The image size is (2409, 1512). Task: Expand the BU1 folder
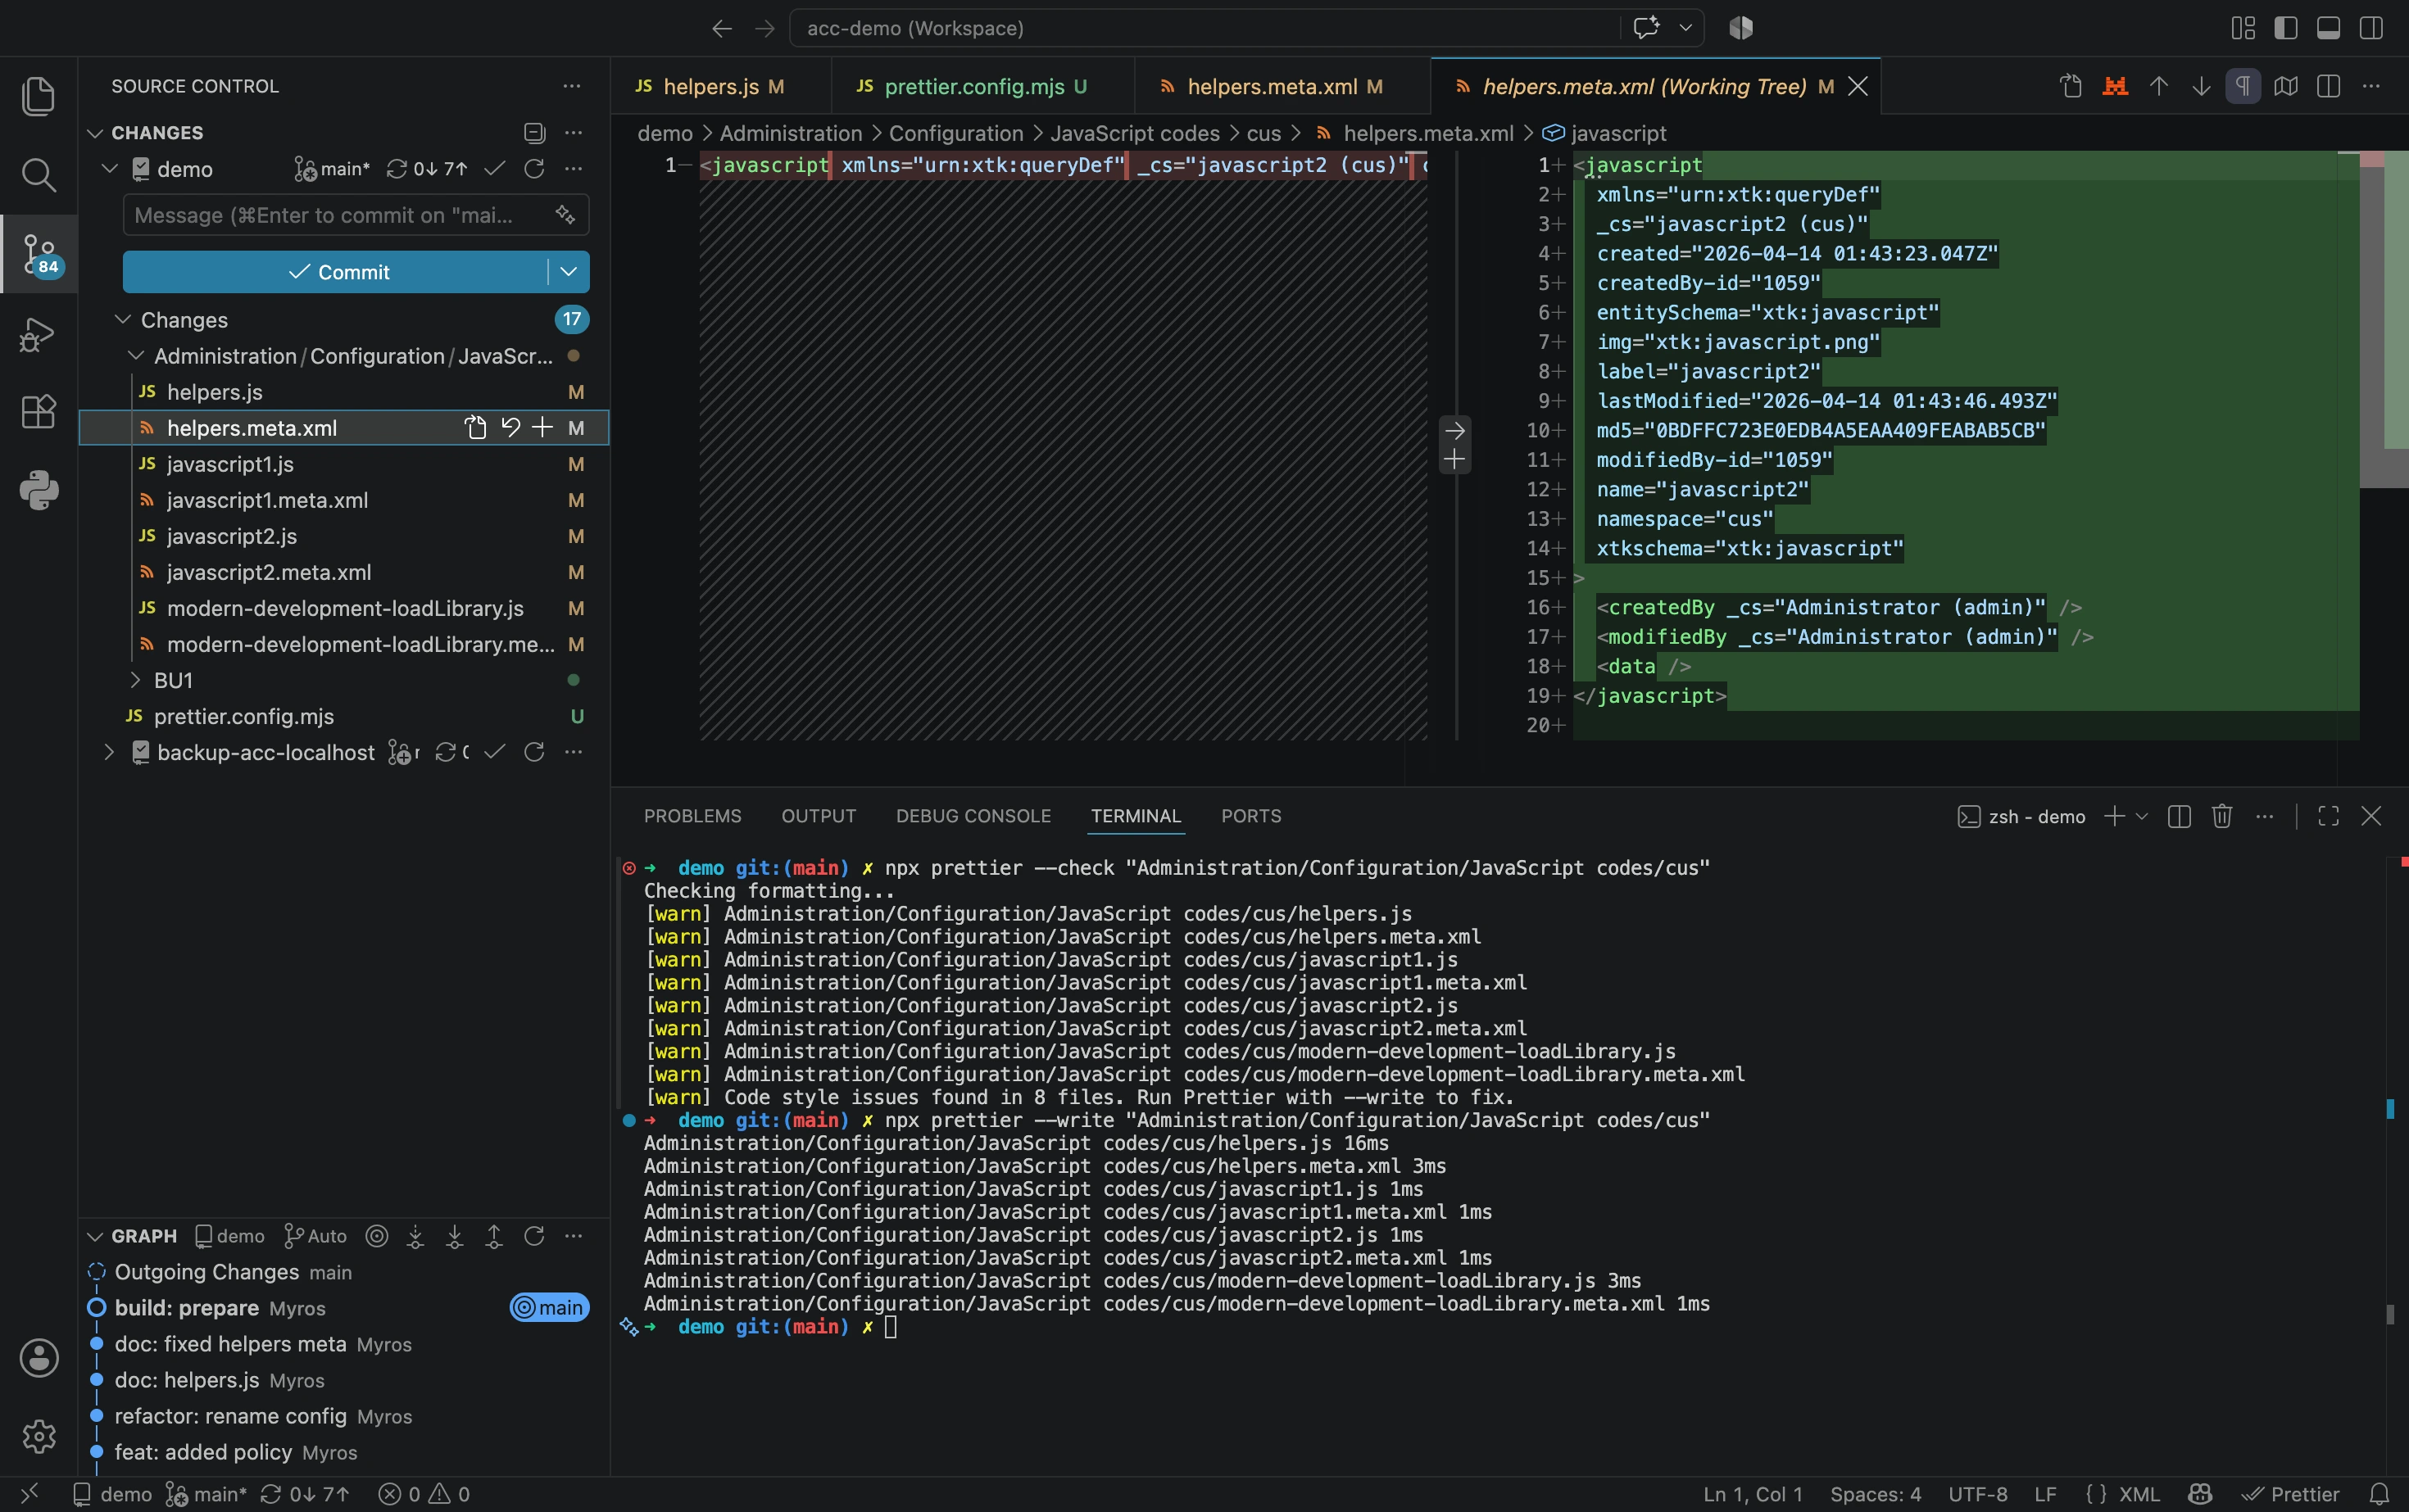(x=136, y=680)
